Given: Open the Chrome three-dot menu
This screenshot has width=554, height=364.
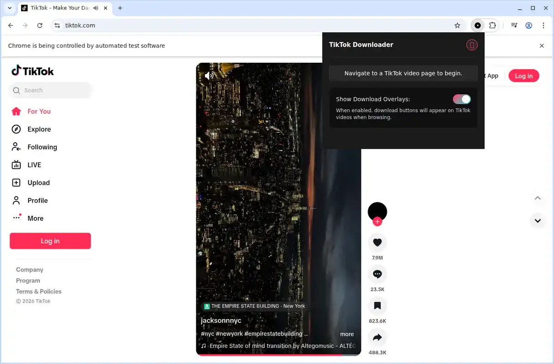Looking at the screenshot, I should click(x=543, y=25).
